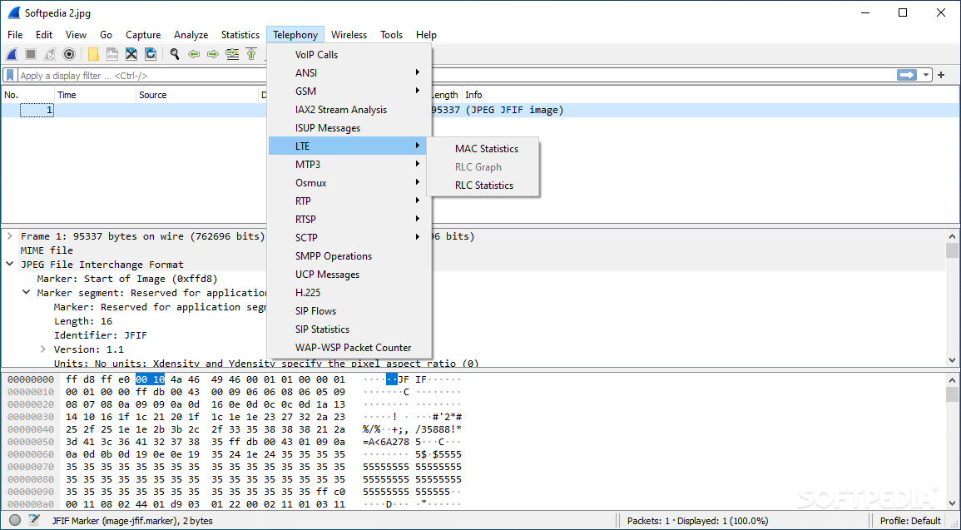Close the open Telephony menu

(x=295, y=35)
